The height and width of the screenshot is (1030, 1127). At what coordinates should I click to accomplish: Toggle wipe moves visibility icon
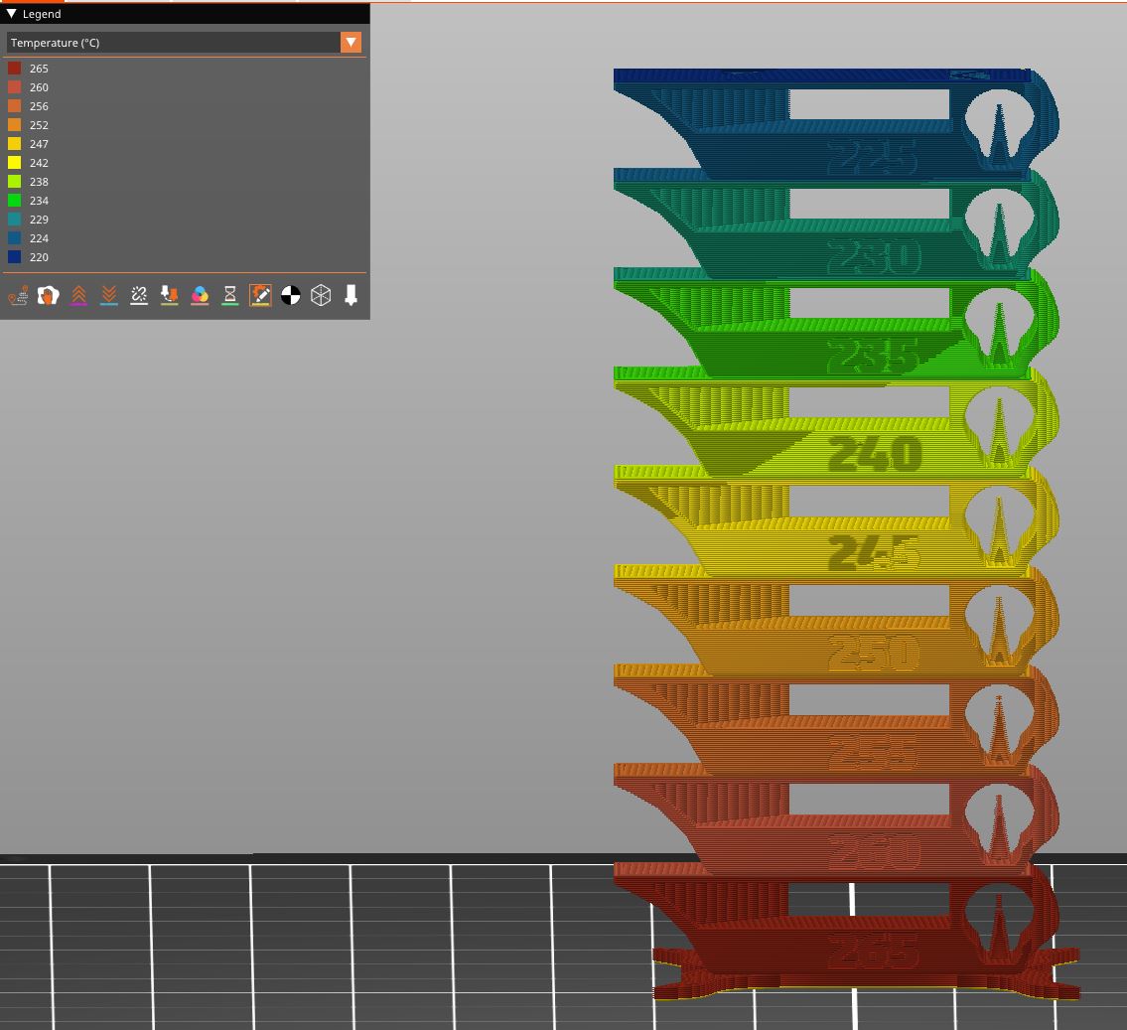[48, 295]
